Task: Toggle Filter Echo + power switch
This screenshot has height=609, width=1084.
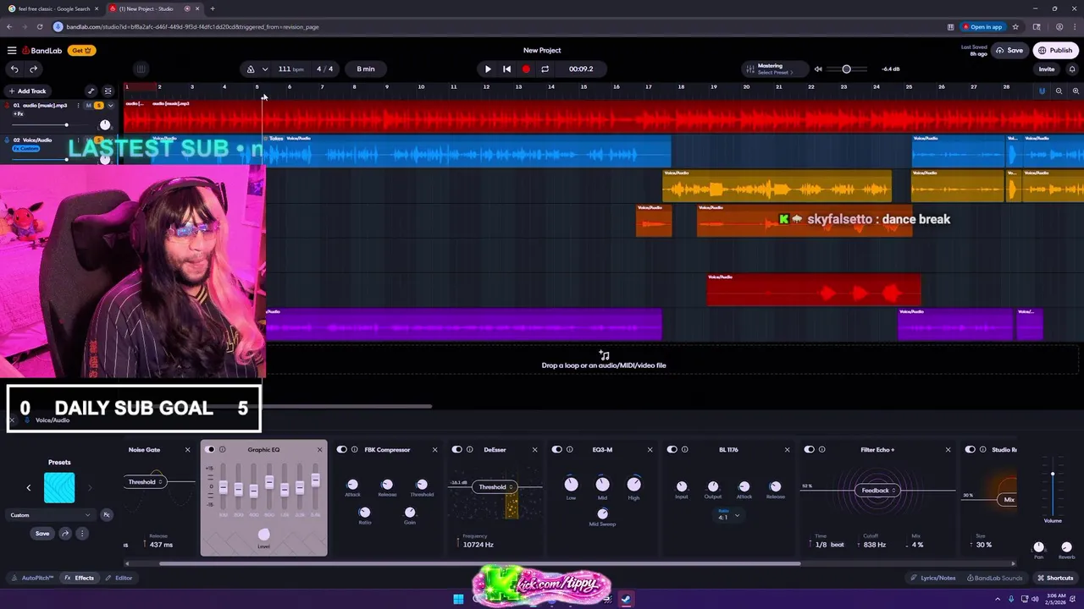Action: (810, 450)
